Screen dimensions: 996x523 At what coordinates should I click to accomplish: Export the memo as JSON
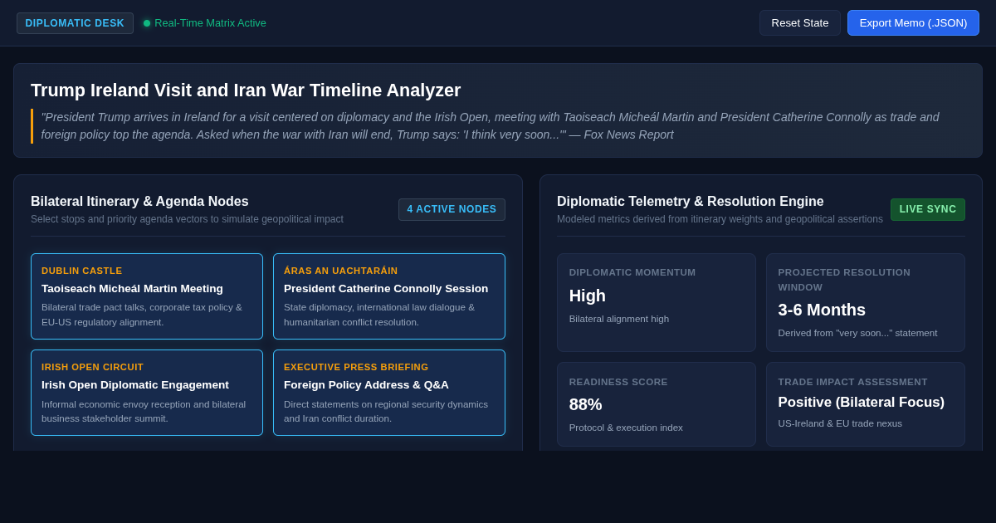[913, 23]
